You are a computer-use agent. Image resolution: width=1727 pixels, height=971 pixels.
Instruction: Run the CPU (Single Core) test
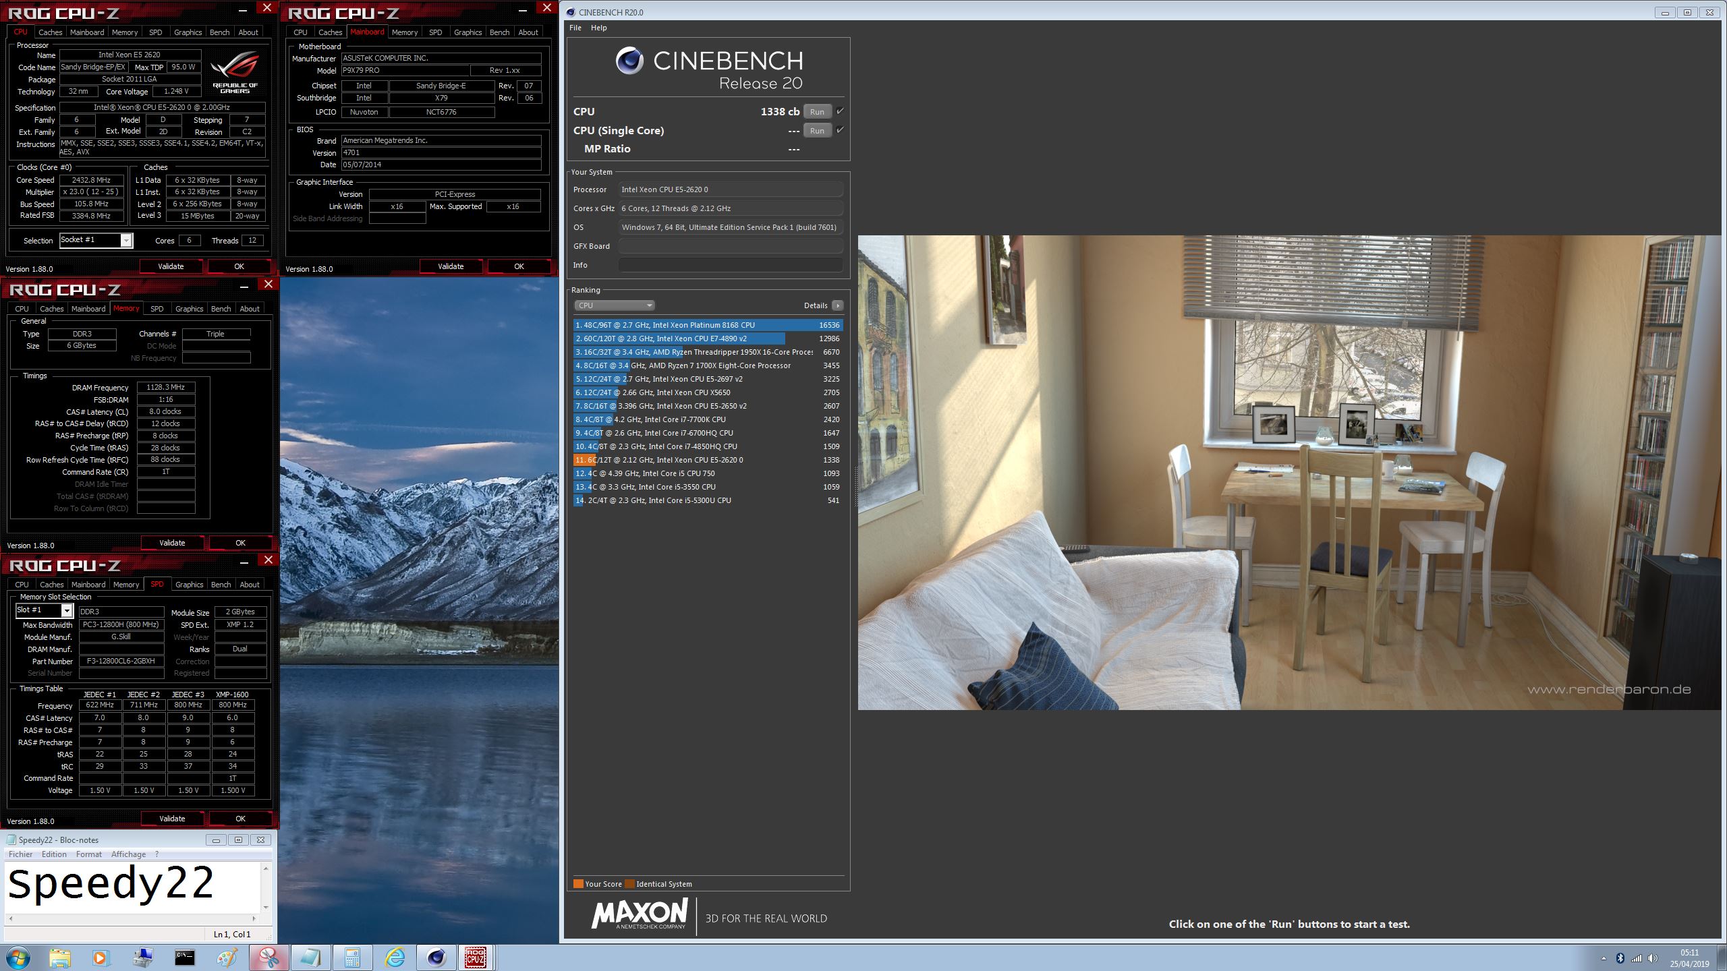[817, 131]
